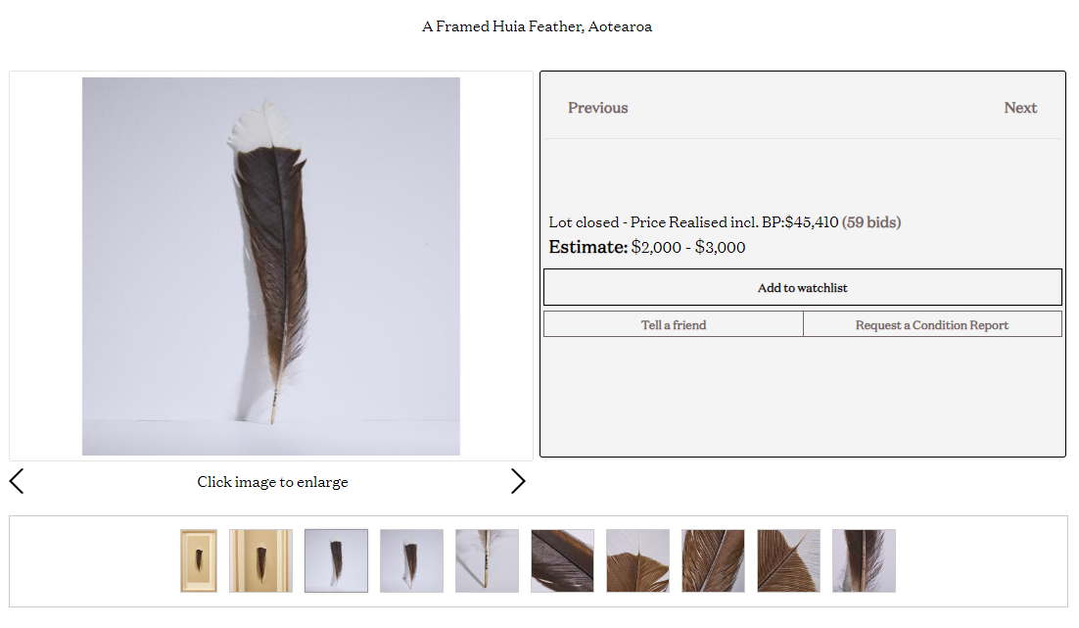The image size is (1079, 628).
Task: Click the left arrow for previous image
Action: point(17,481)
